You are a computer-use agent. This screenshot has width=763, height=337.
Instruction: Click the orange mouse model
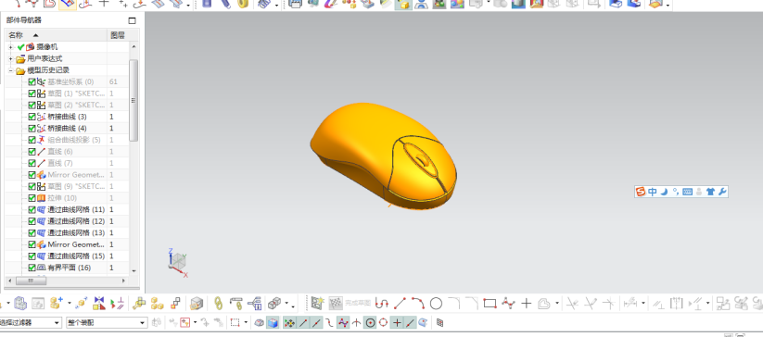384,156
